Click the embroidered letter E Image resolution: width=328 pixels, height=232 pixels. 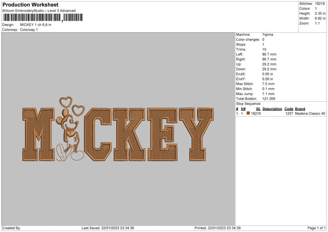pos(162,135)
